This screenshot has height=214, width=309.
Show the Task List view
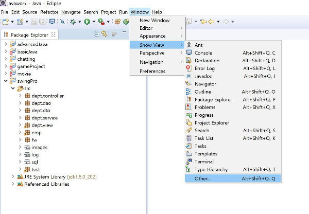pos(233,138)
